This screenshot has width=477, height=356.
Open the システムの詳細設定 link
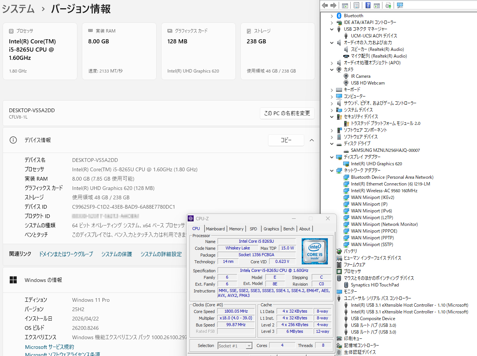(161, 254)
